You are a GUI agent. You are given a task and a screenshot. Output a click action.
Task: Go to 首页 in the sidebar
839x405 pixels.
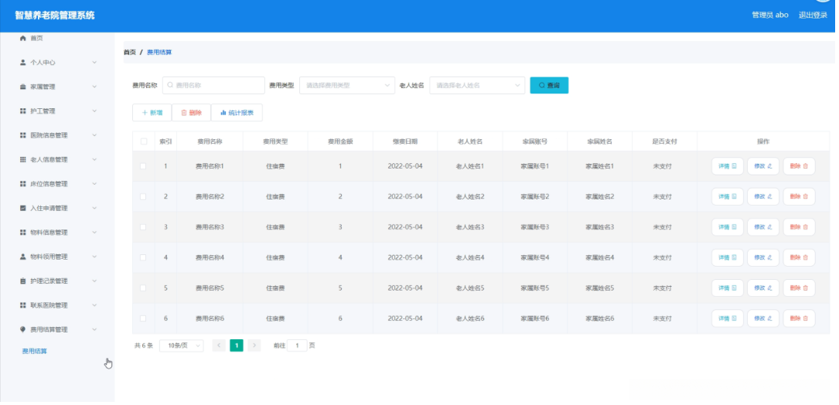[36, 38]
